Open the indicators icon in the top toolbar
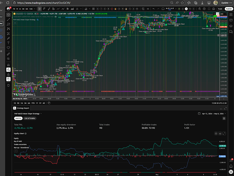This screenshot has width=234, height=176. point(86,9)
